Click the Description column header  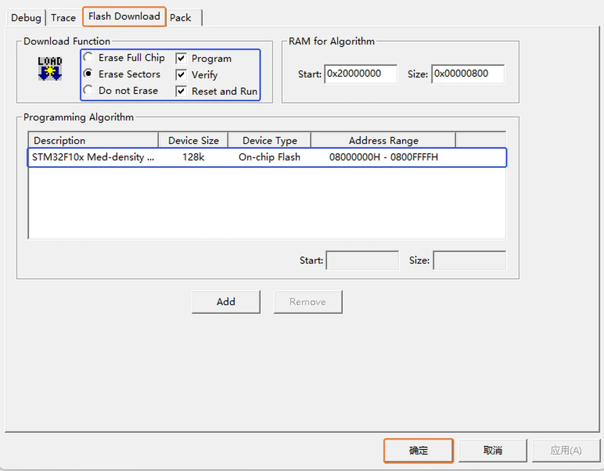point(93,140)
